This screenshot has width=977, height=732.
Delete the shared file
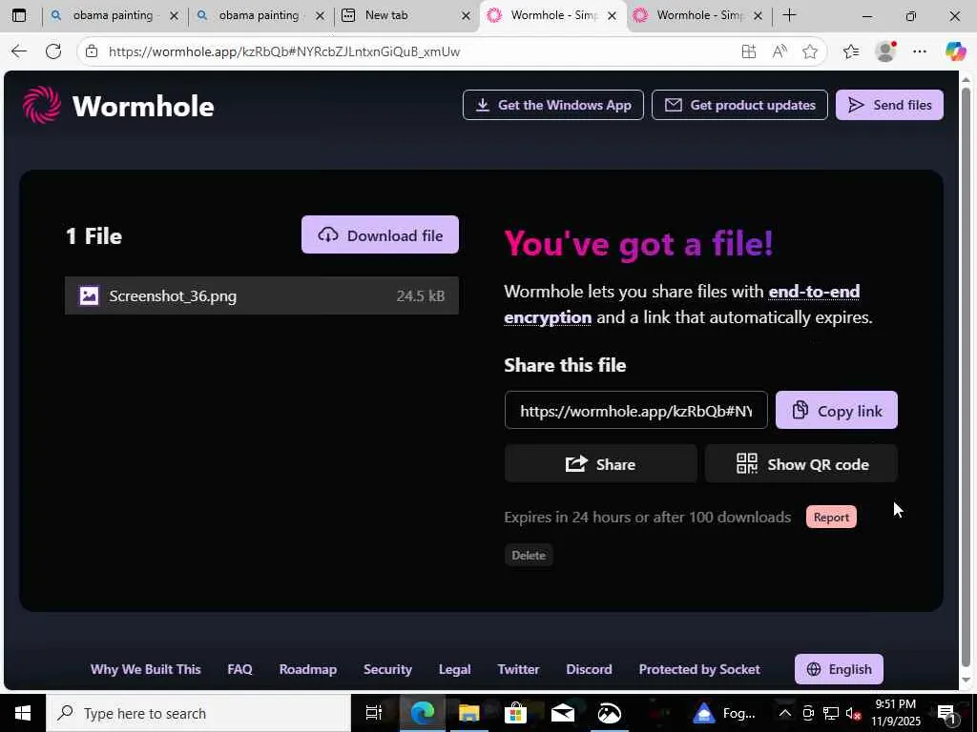pos(529,556)
